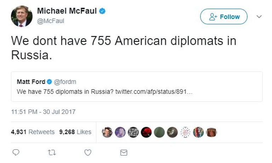Image resolution: width=272 pixels, height=163 pixels.
Task: Click Matt Ford's verified badge in quoted tweet
Action: click(x=50, y=82)
